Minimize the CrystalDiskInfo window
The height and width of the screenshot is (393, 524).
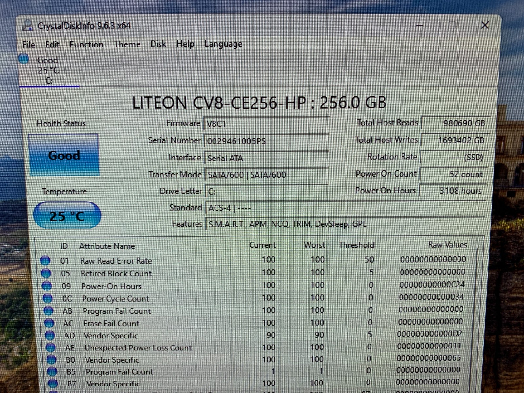pyautogui.click(x=420, y=25)
